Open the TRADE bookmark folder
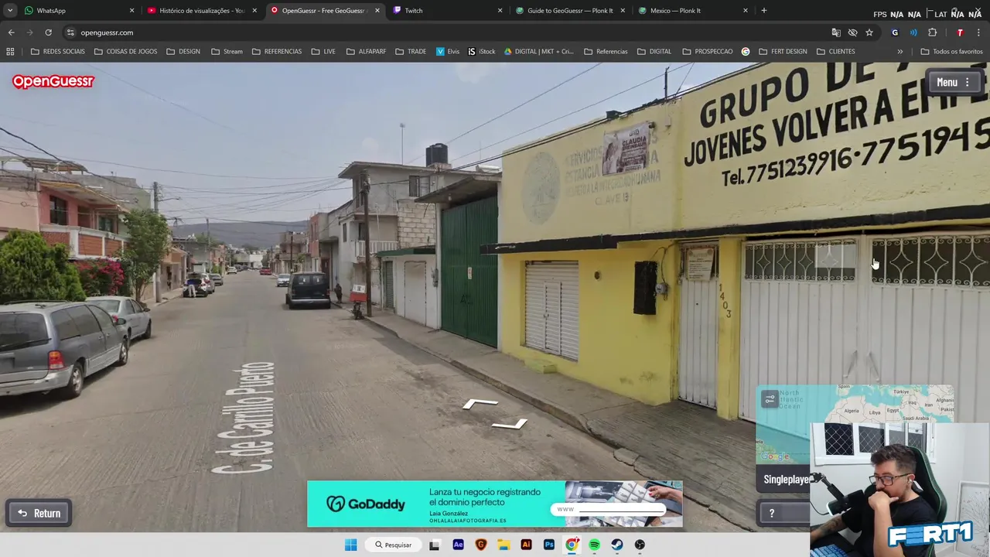 (411, 51)
